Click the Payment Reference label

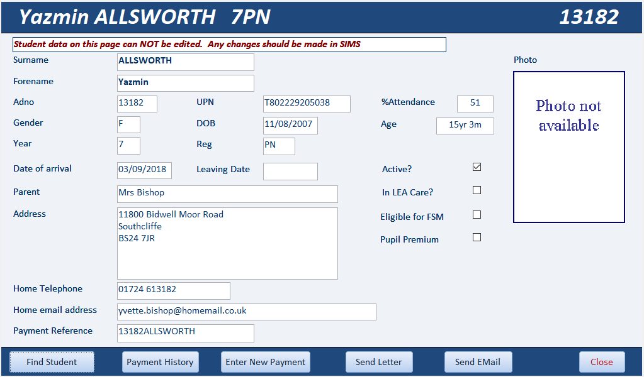point(53,331)
